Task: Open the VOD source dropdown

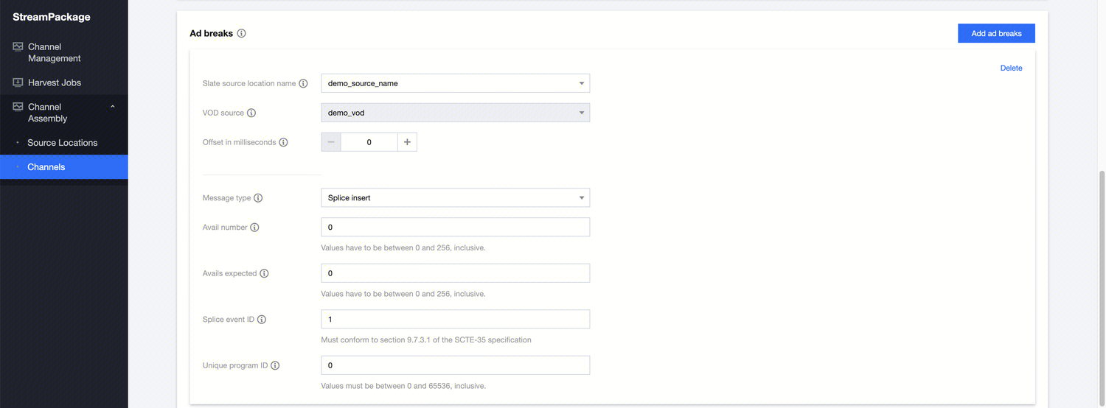Action: (455, 113)
